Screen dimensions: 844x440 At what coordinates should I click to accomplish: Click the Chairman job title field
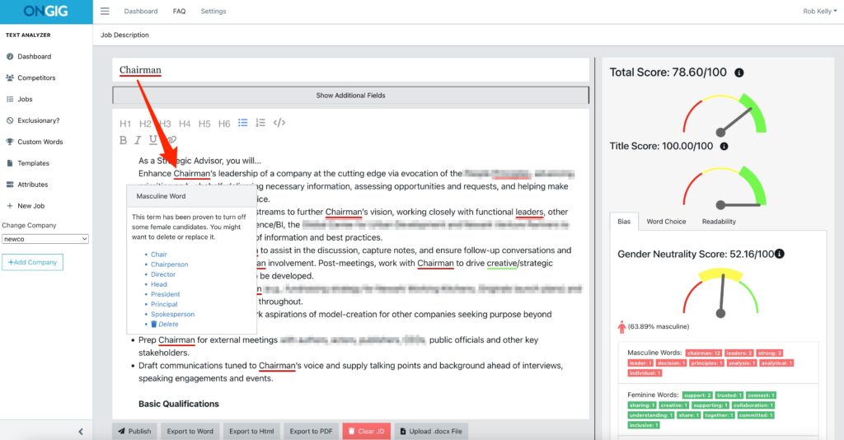350,71
